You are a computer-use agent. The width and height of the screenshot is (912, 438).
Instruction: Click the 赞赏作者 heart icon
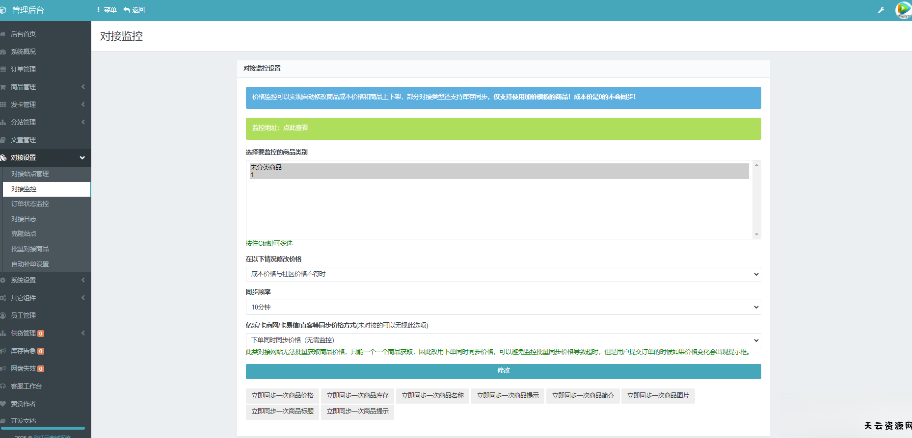pyautogui.click(x=3, y=404)
